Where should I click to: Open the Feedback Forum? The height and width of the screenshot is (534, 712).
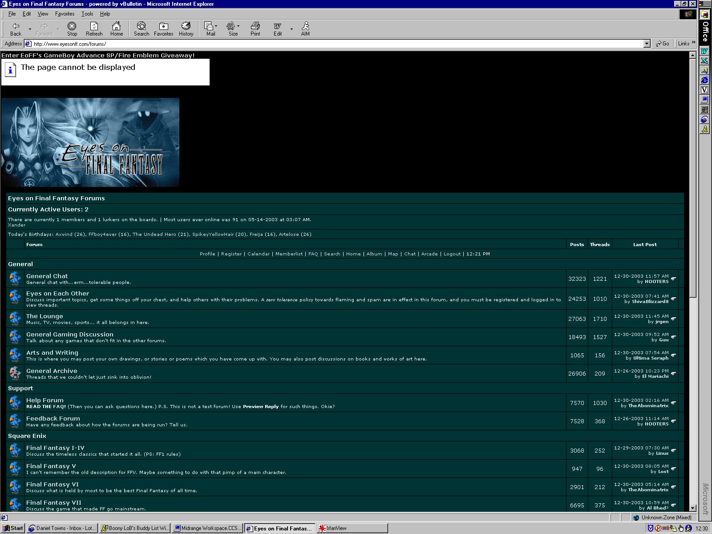[x=53, y=418]
